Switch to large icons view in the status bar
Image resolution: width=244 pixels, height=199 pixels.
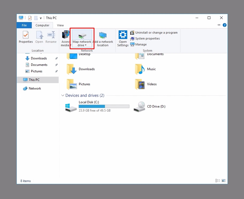pyautogui.click(x=224, y=180)
